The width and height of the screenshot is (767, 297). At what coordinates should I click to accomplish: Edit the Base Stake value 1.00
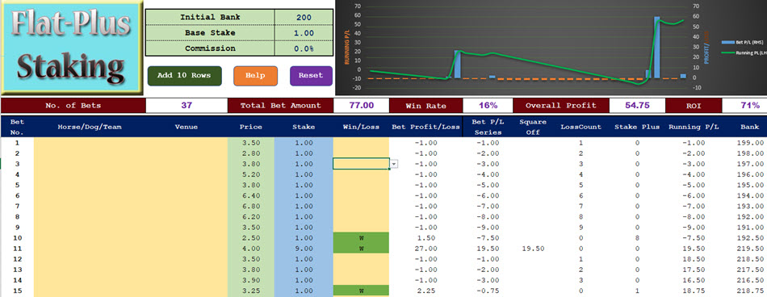[x=304, y=33]
